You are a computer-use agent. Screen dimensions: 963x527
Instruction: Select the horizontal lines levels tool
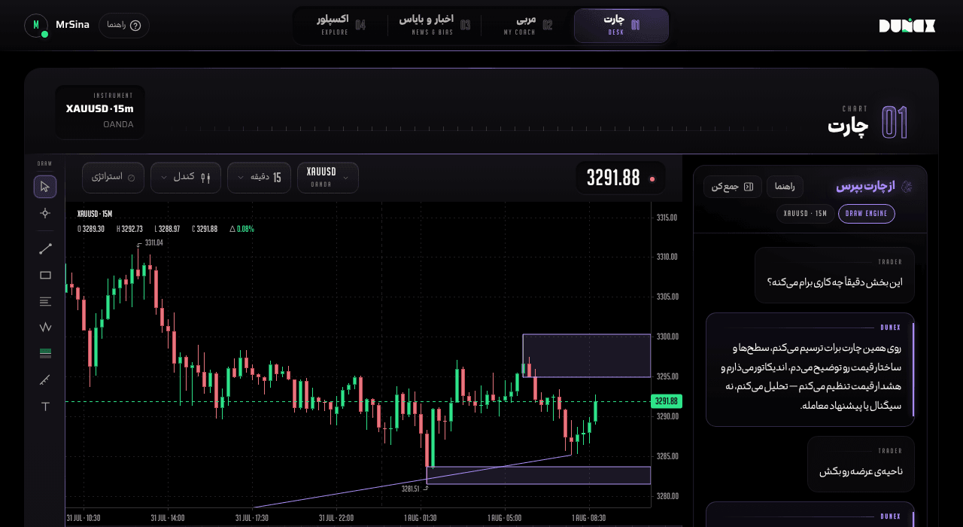pos(45,301)
